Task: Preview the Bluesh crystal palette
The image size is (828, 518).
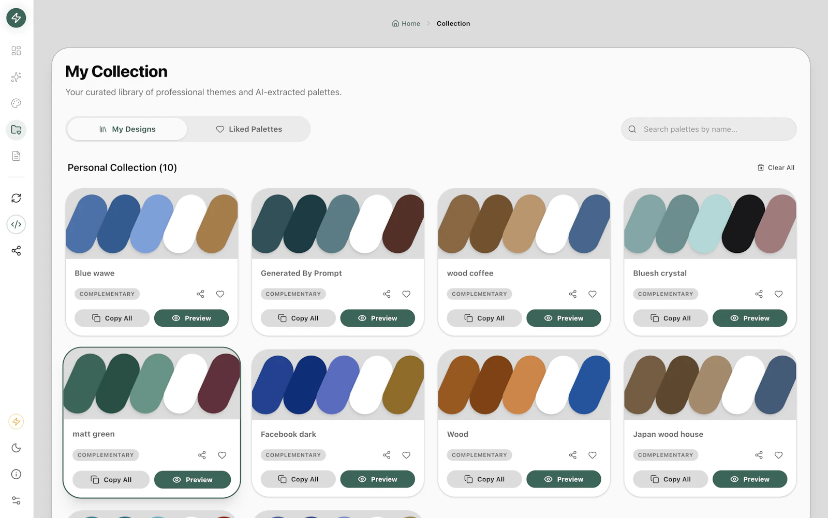Action: (750, 318)
